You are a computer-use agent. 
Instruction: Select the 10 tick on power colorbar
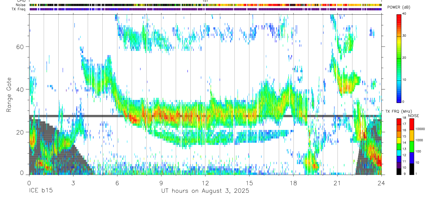coord(404,80)
